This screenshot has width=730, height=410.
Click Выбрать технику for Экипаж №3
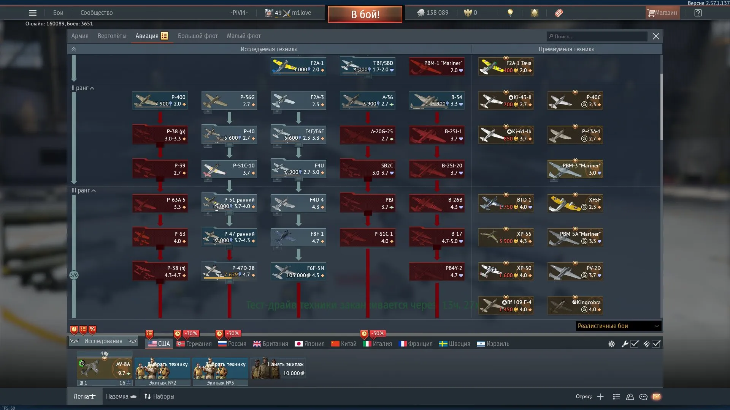click(x=220, y=368)
